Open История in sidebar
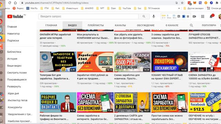Viewport: 221px width, 124px height. pos(12,59)
